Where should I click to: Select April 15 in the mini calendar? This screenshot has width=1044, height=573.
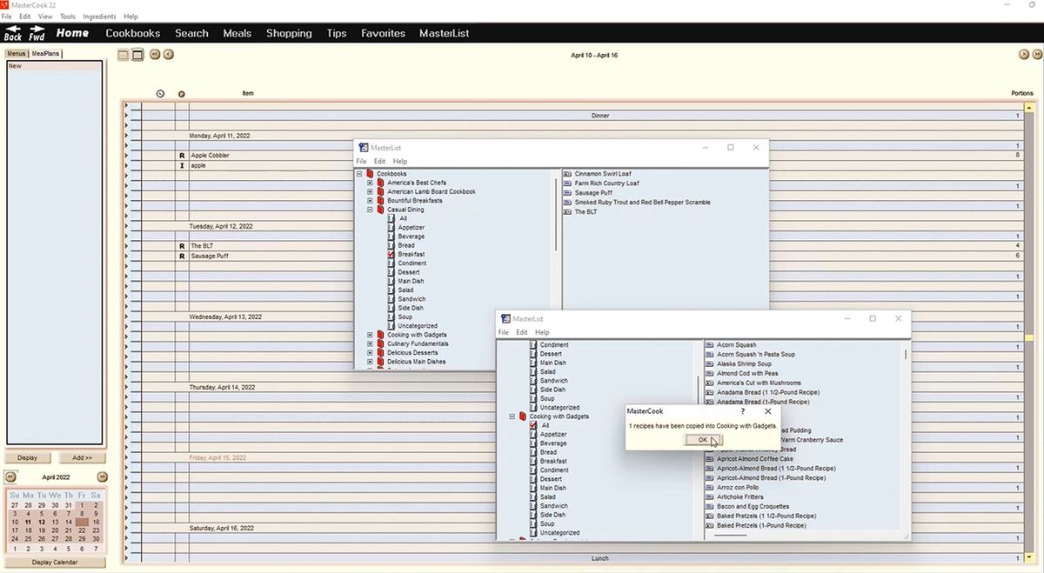coord(82,522)
